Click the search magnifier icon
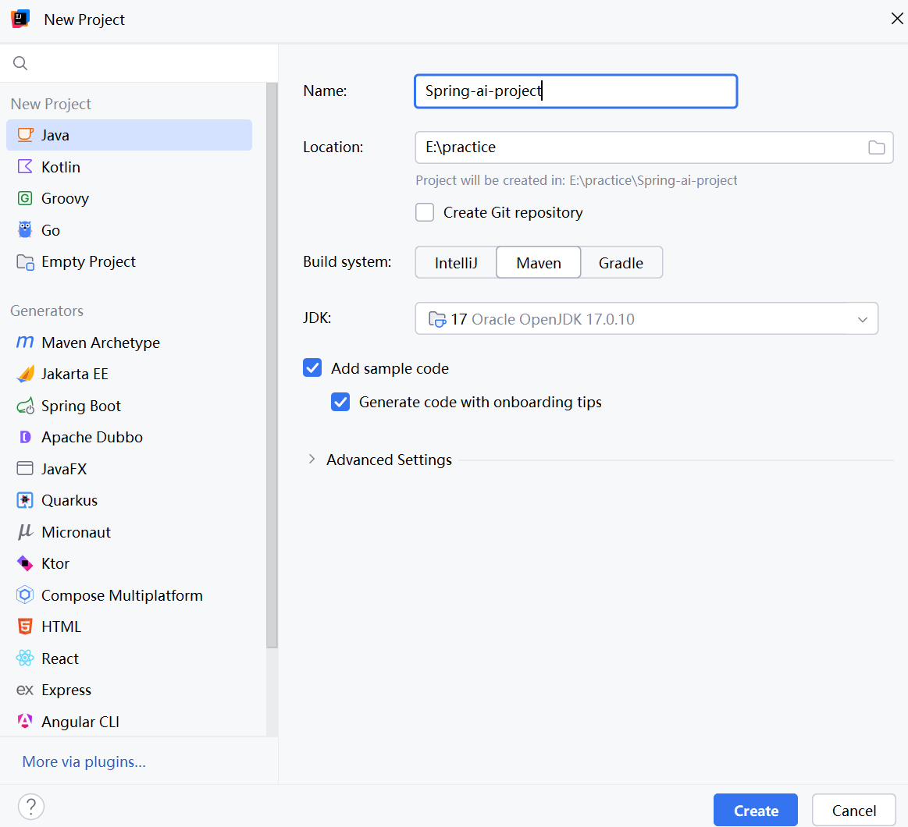 click(x=20, y=63)
